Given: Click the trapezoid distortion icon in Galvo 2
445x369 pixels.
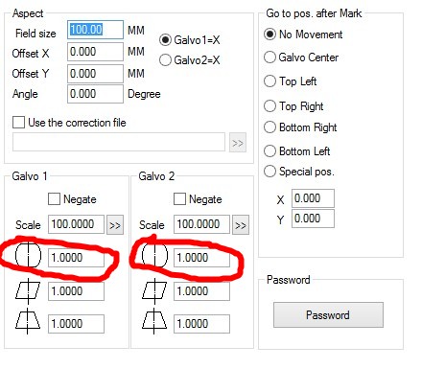Looking at the screenshot, I should point(154,321).
